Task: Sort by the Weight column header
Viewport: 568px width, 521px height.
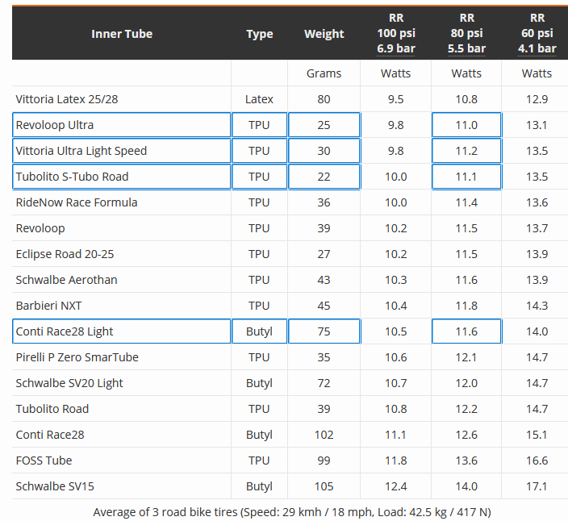Action: pos(324,34)
